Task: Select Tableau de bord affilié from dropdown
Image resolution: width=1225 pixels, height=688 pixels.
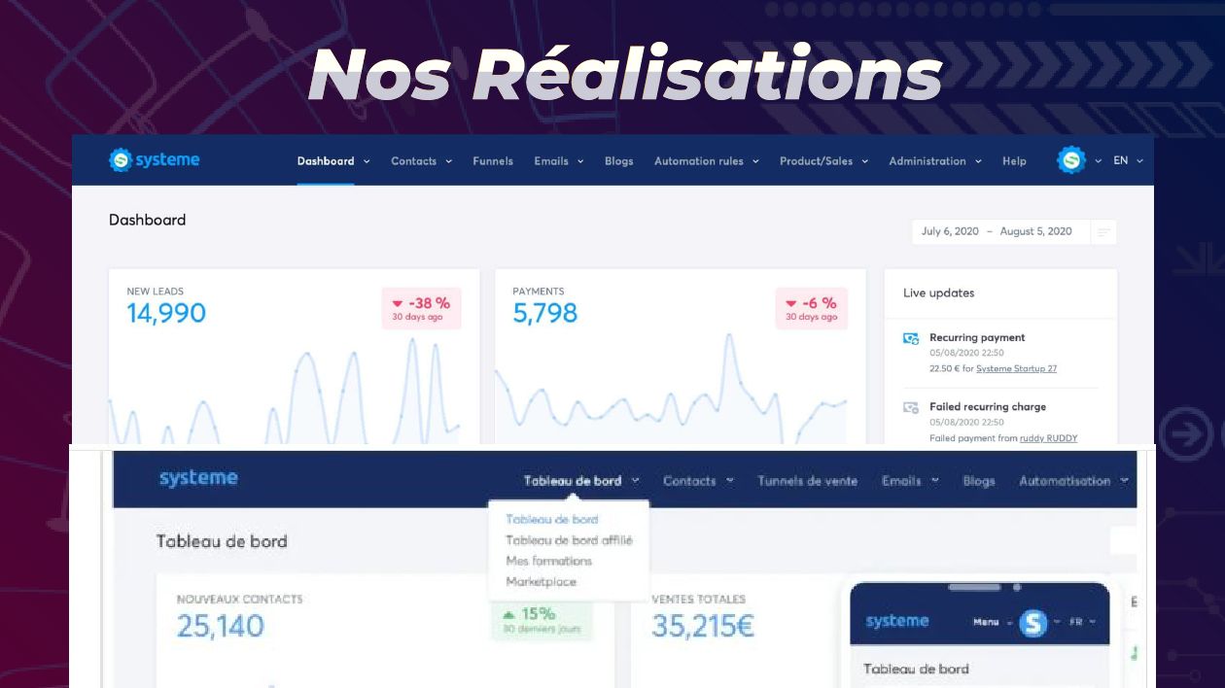Action: pyautogui.click(x=569, y=540)
